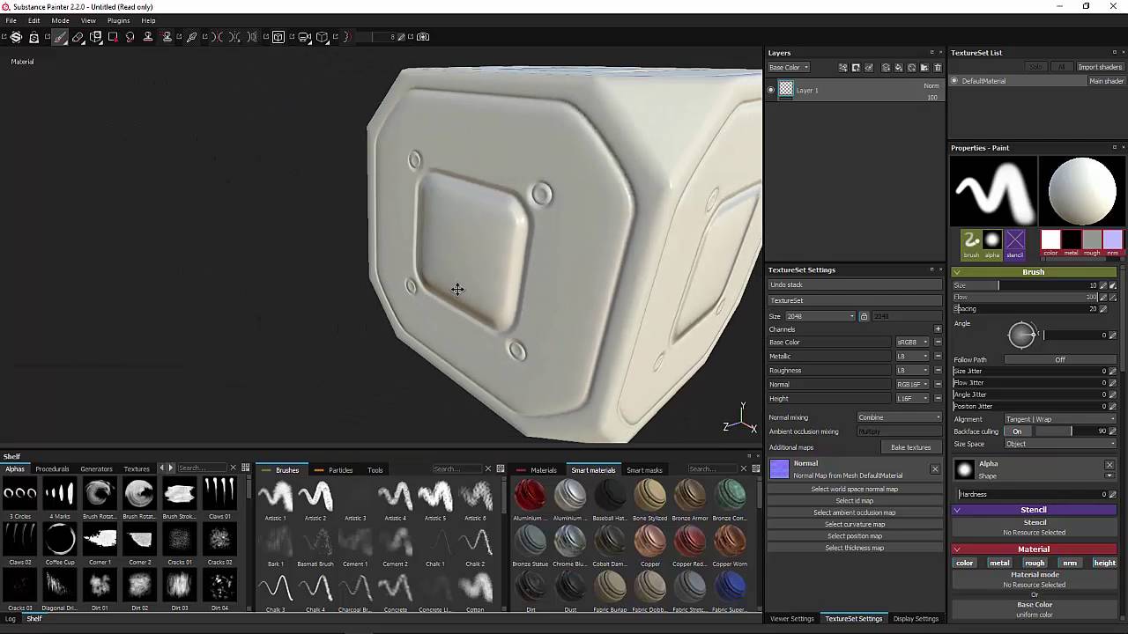This screenshot has height=634, width=1128.
Task: Switch to Display Settings tab
Action: pyautogui.click(x=916, y=619)
